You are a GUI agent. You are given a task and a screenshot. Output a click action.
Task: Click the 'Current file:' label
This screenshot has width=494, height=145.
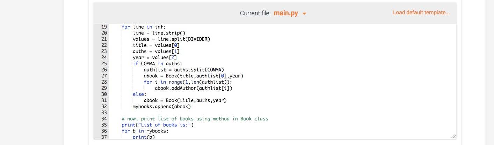click(x=255, y=13)
